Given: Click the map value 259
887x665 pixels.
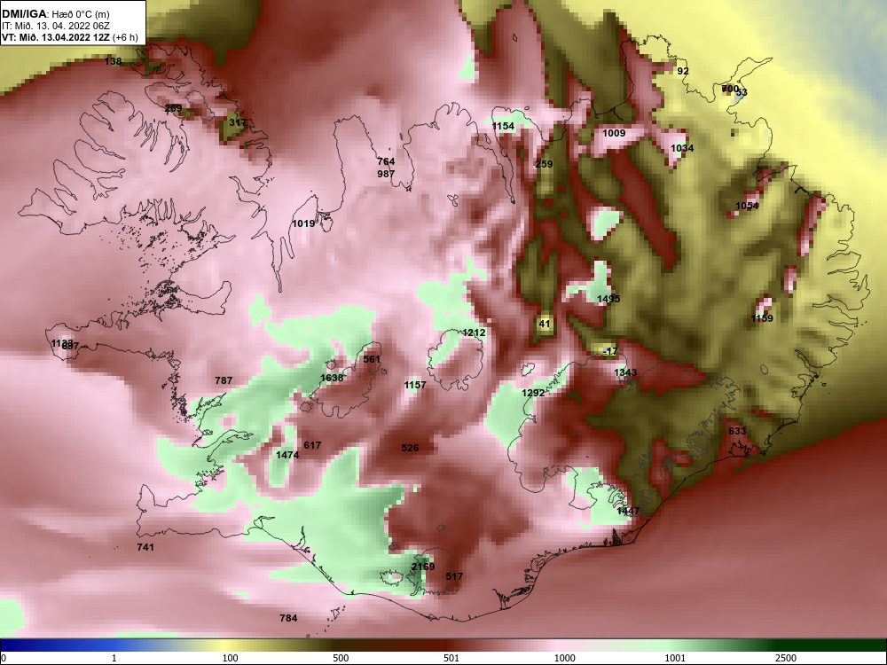Looking at the screenshot, I should click(544, 164).
